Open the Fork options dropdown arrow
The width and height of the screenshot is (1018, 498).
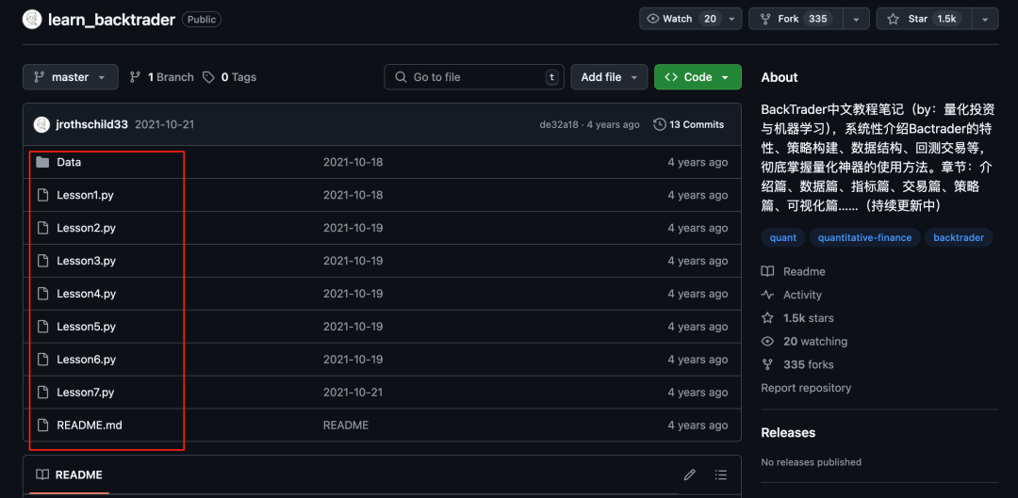click(x=856, y=19)
